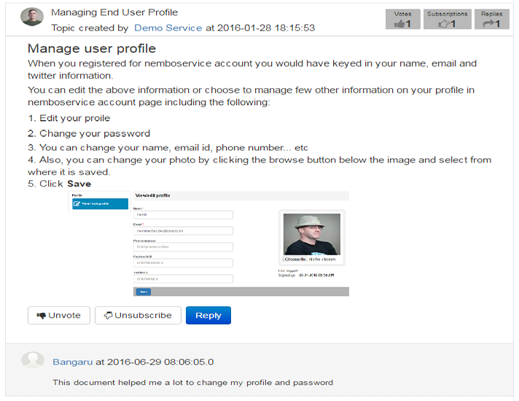Select View/edit profile item in sidebar

101,203
